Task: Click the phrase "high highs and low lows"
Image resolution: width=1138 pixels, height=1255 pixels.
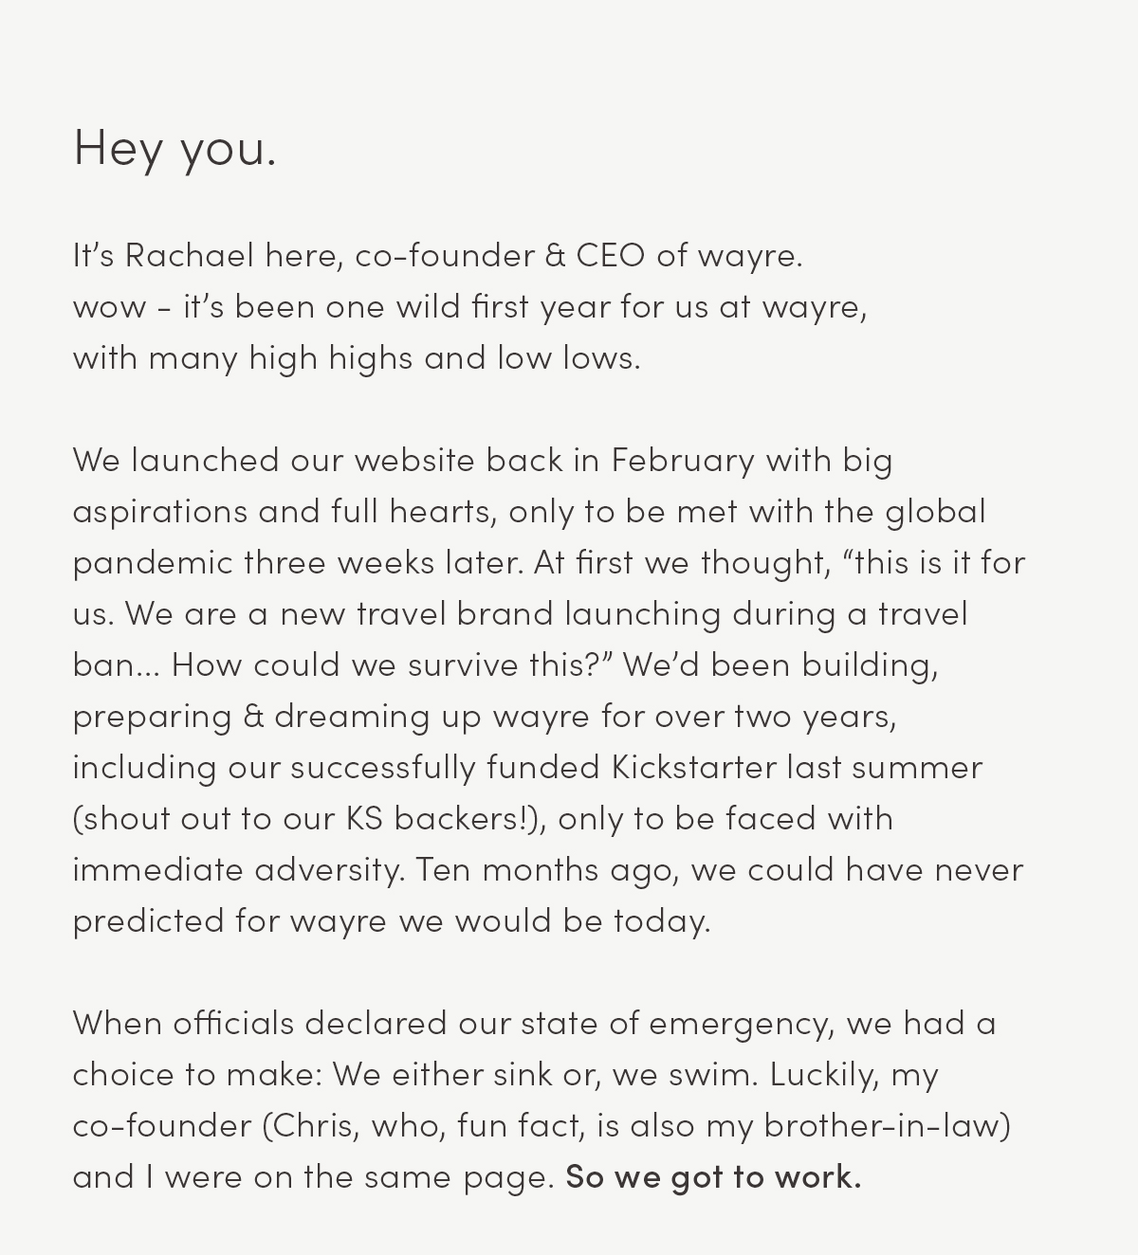Action: pyautogui.click(x=444, y=357)
